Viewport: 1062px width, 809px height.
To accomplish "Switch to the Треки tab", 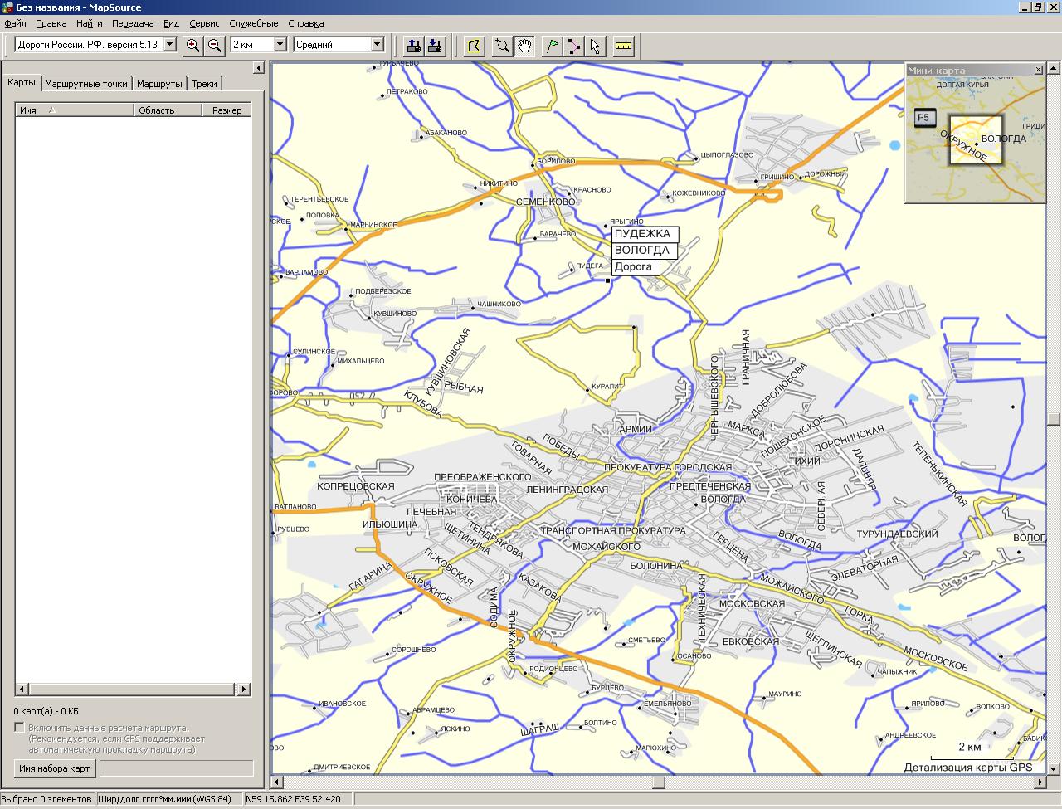I will 204,84.
